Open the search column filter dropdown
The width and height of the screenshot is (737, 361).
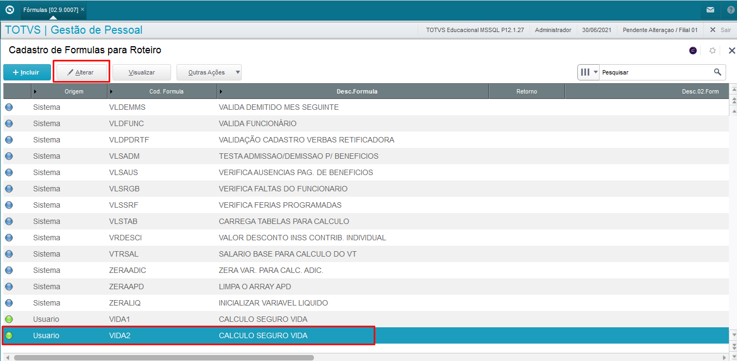(x=588, y=72)
